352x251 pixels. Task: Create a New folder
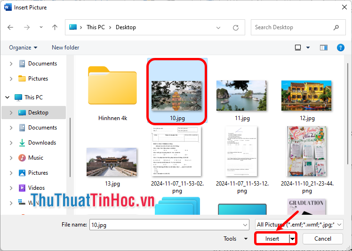point(65,48)
